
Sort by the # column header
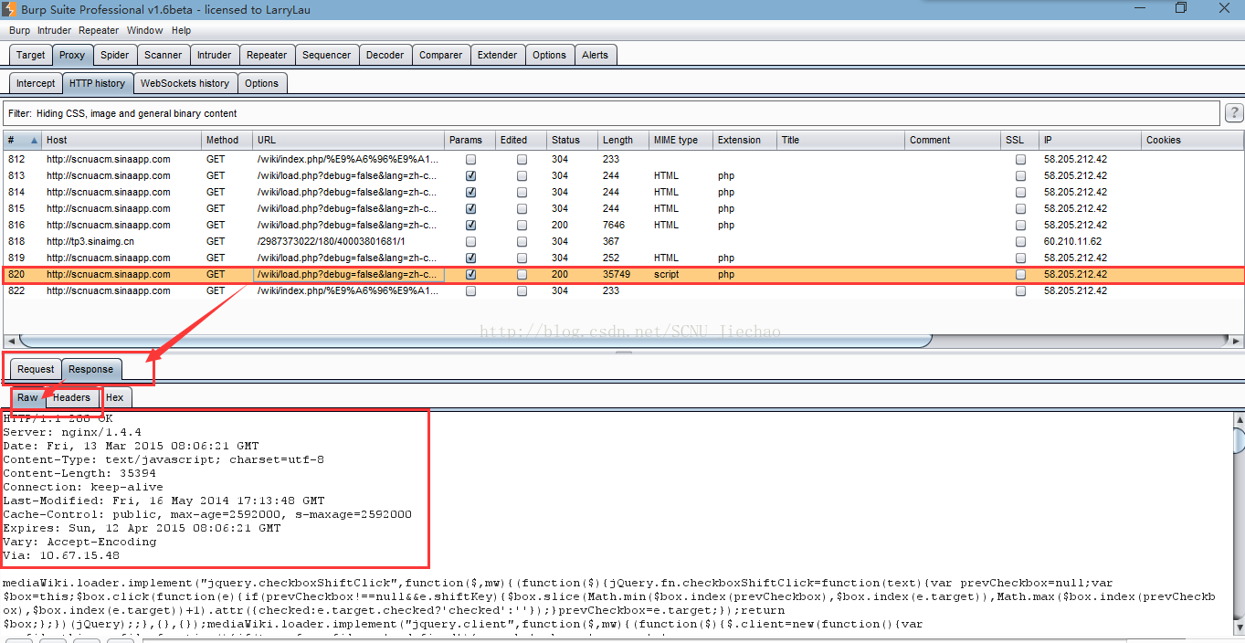(x=23, y=140)
